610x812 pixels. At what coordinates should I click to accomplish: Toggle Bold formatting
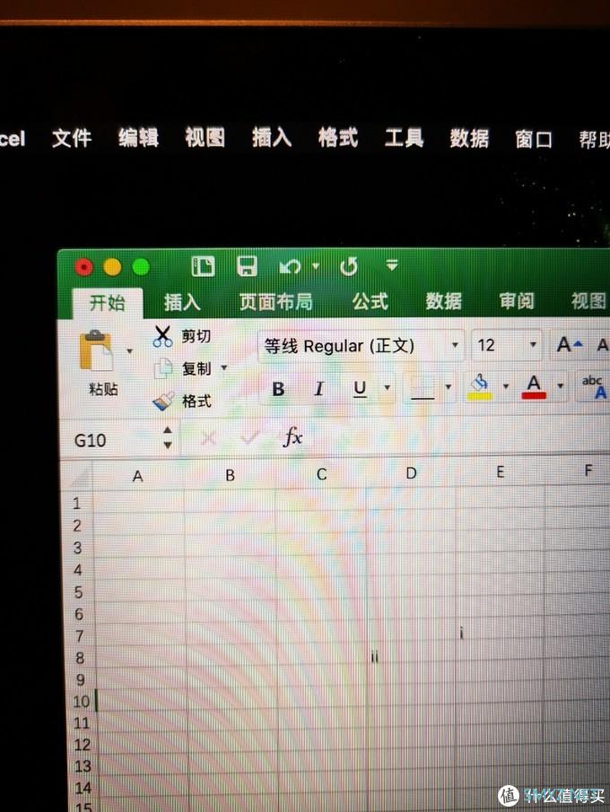click(278, 388)
